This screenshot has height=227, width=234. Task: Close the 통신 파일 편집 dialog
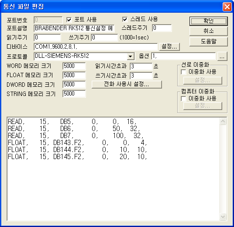[x=227, y=7]
